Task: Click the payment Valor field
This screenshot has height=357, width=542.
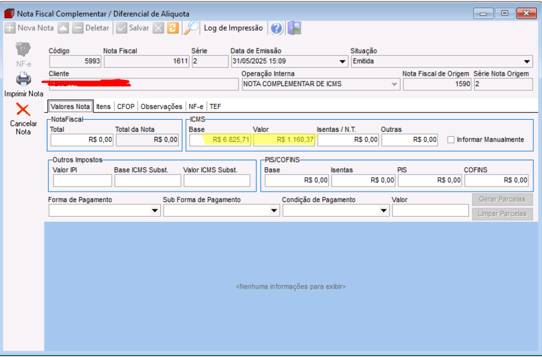Action: [x=430, y=210]
